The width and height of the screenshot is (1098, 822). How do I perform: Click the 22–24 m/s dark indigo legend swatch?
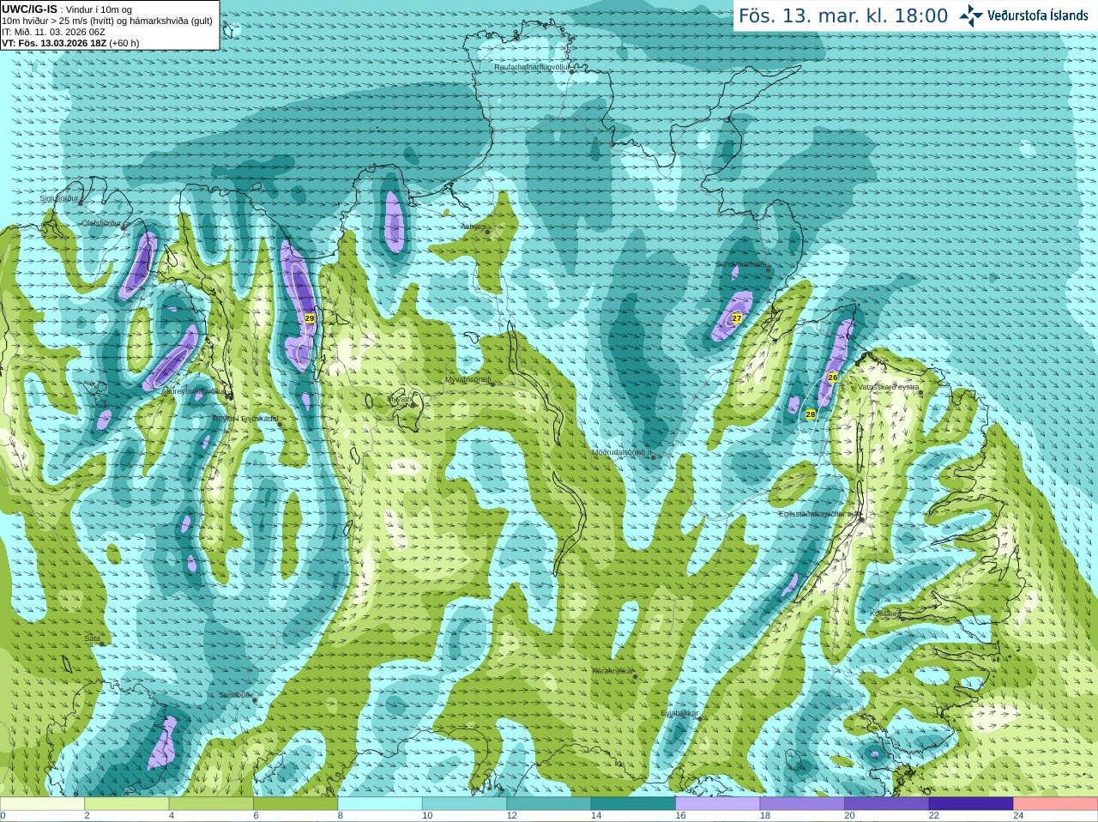click(x=971, y=804)
